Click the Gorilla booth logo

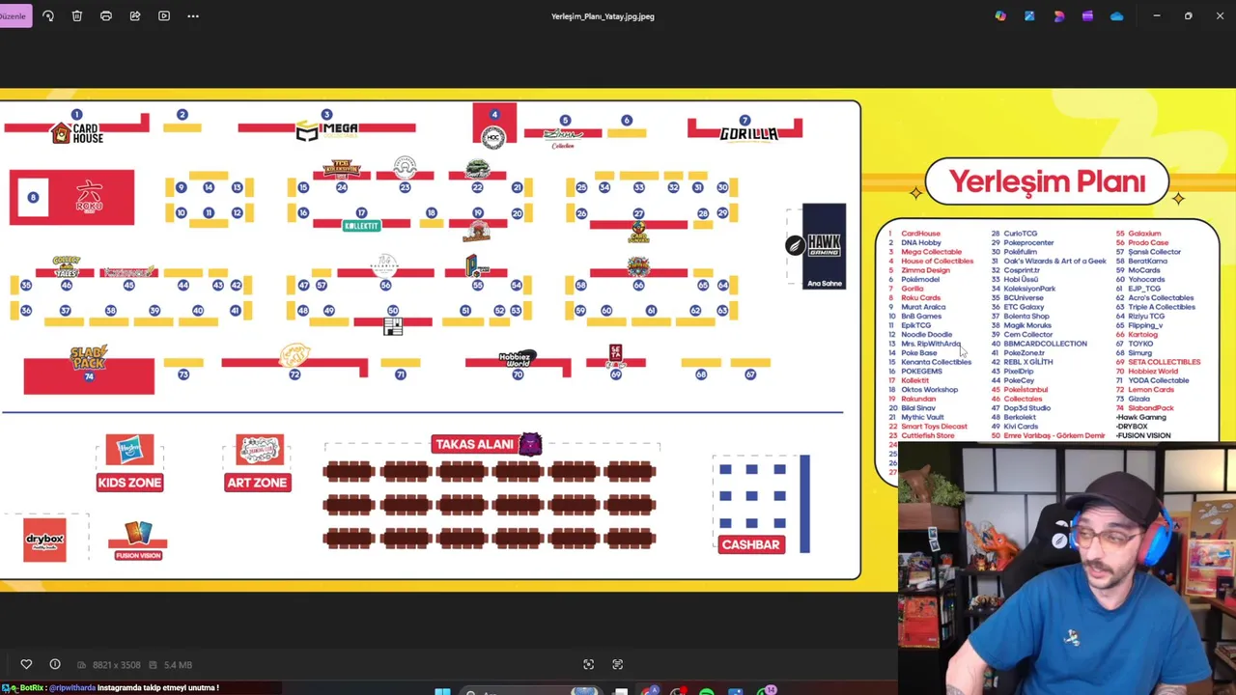(x=747, y=133)
